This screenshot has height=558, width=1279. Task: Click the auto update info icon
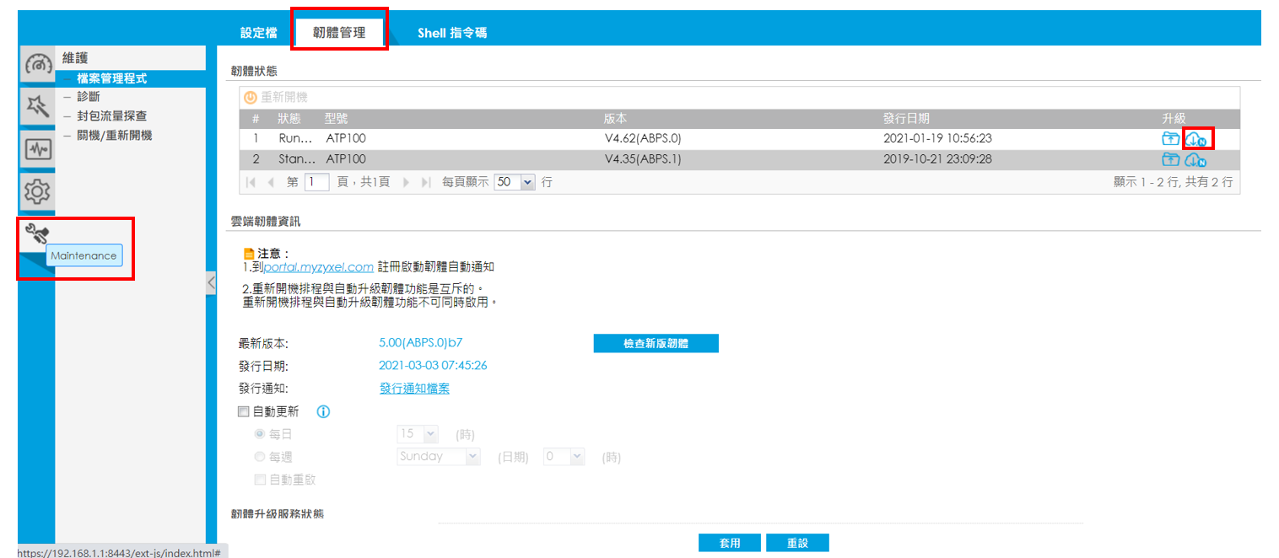pos(323,412)
